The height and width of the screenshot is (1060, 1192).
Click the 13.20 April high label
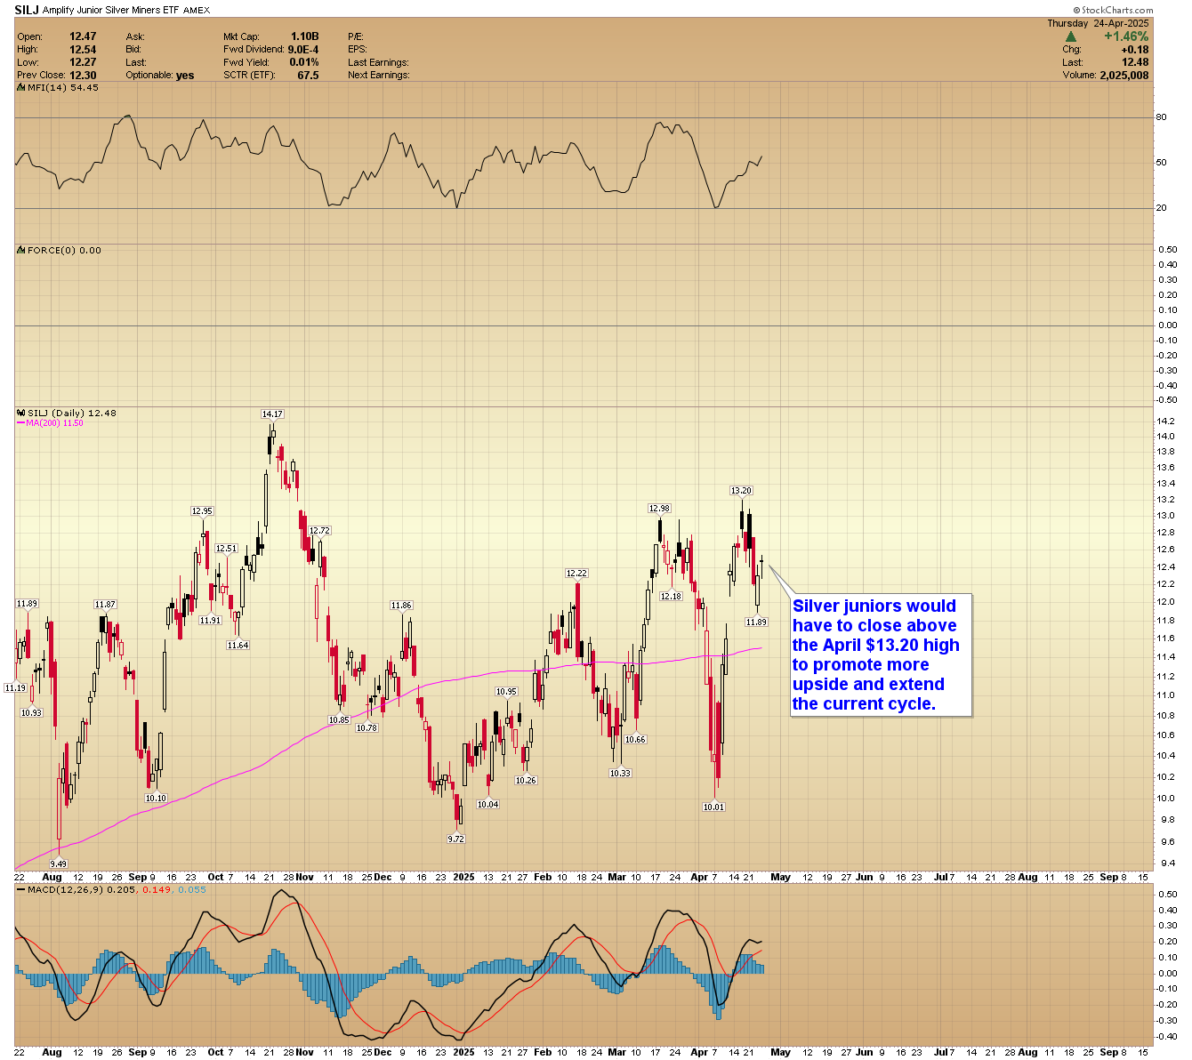click(x=741, y=490)
